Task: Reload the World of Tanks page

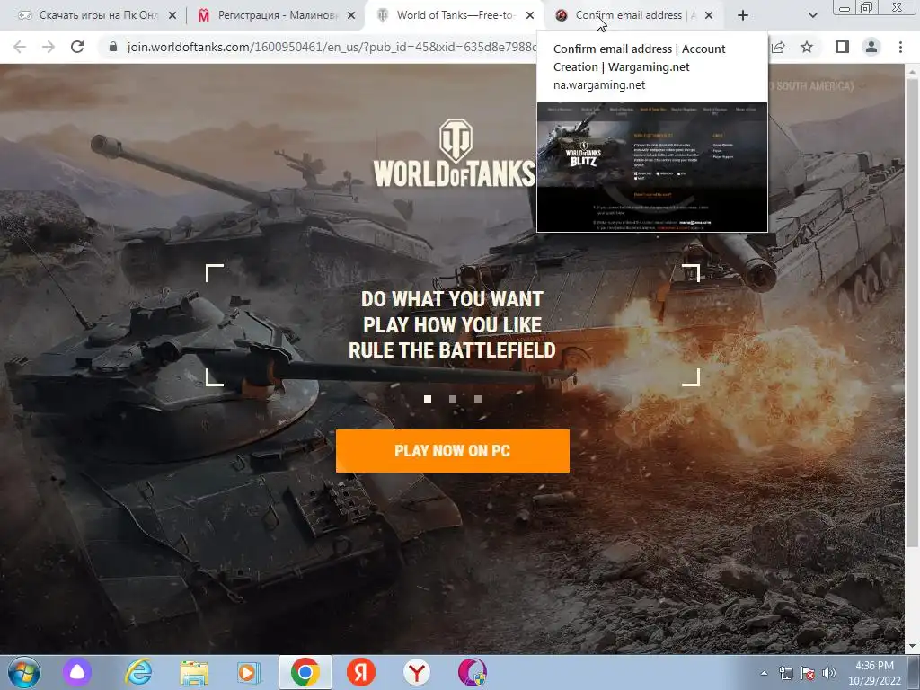Action: coord(77,47)
